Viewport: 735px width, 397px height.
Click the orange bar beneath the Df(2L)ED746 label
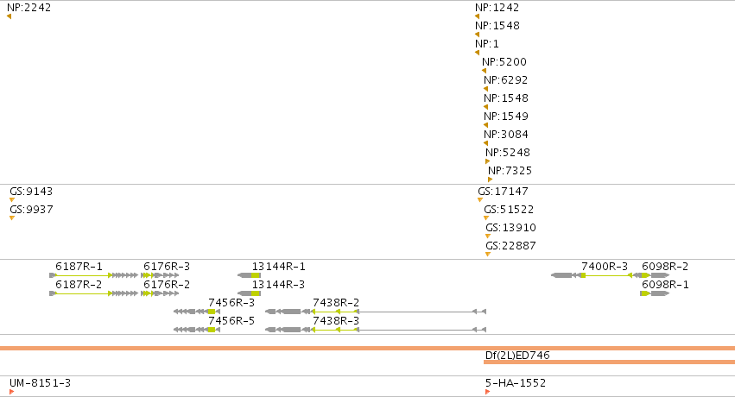[610, 362]
